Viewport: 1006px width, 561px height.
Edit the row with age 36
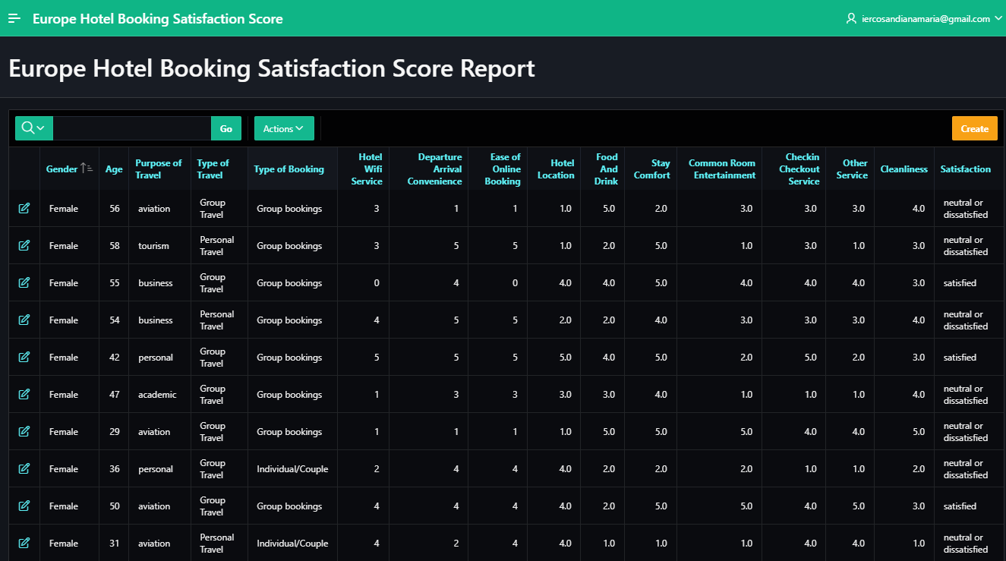(x=24, y=468)
